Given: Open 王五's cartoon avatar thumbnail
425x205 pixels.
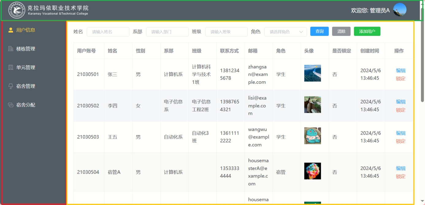Looking at the screenshot, I should (312, 136).
